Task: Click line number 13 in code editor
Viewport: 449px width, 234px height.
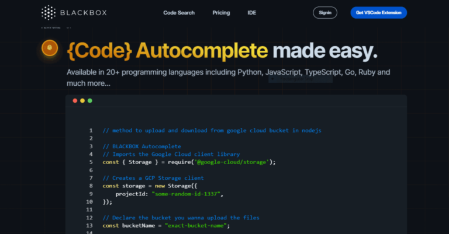Action: 89,226
